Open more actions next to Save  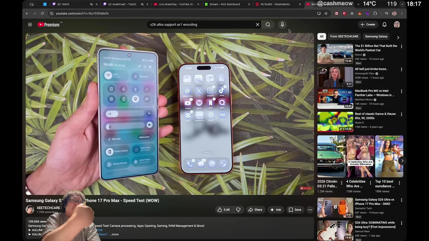(x=310, y=210)
